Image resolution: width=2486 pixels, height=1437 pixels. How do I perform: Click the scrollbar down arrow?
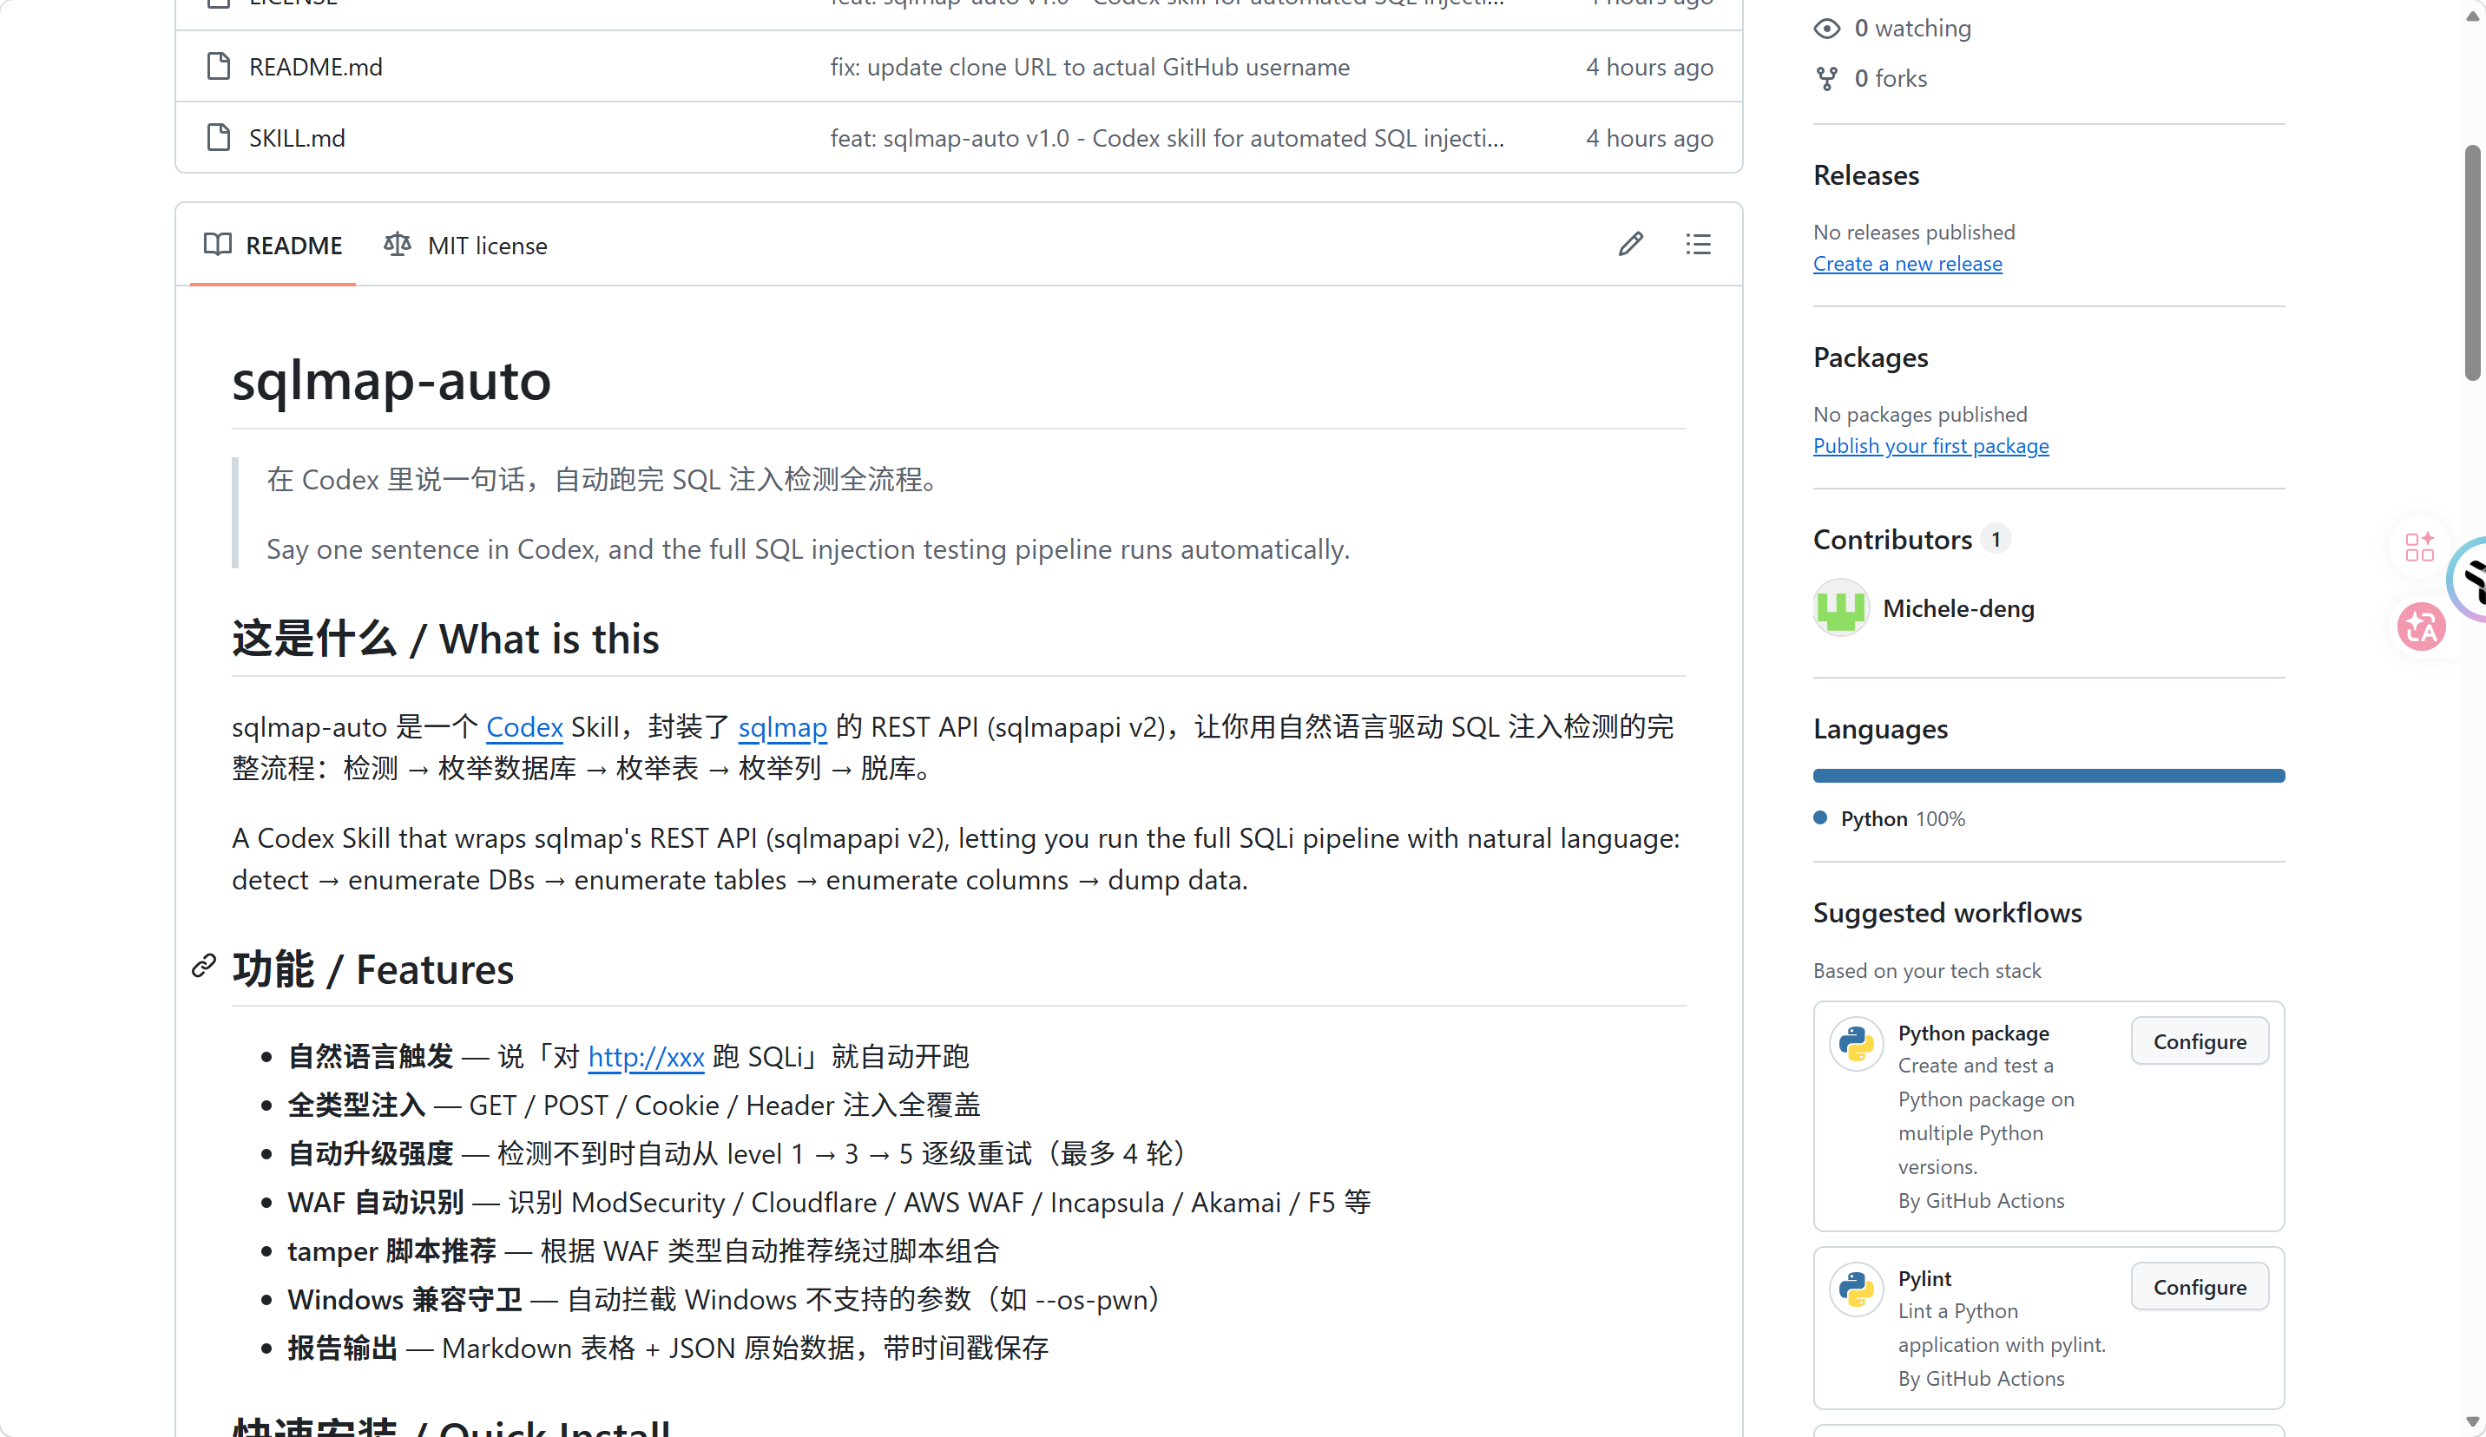pos(2472,1422)
